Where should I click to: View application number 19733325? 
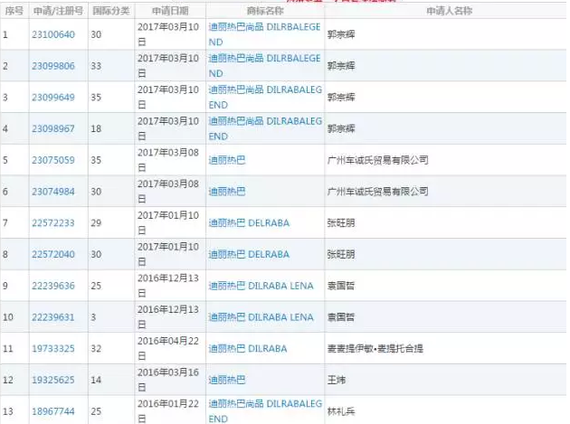pyautogui.click(x=52, y=349)
